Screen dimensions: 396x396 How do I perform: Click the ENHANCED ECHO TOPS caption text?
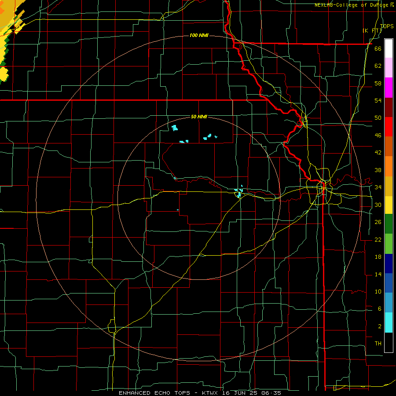point(154,393)
